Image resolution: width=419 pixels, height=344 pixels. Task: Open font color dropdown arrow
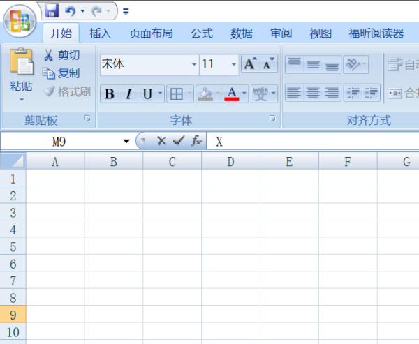click(244, 94)
